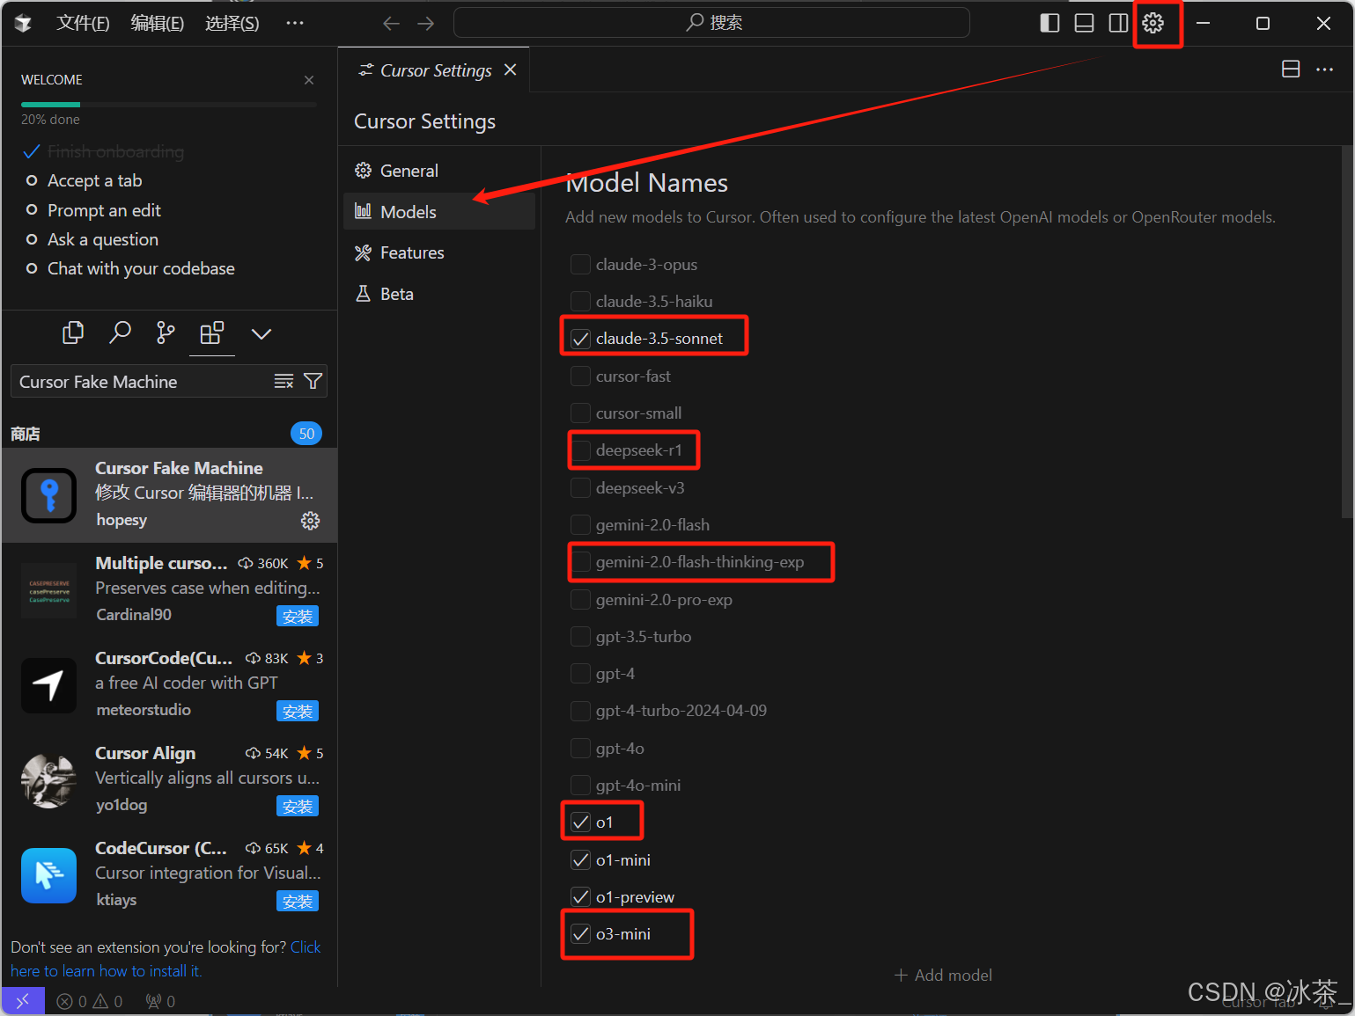Enable claude-3-opus model checkbox

[580, 264]
